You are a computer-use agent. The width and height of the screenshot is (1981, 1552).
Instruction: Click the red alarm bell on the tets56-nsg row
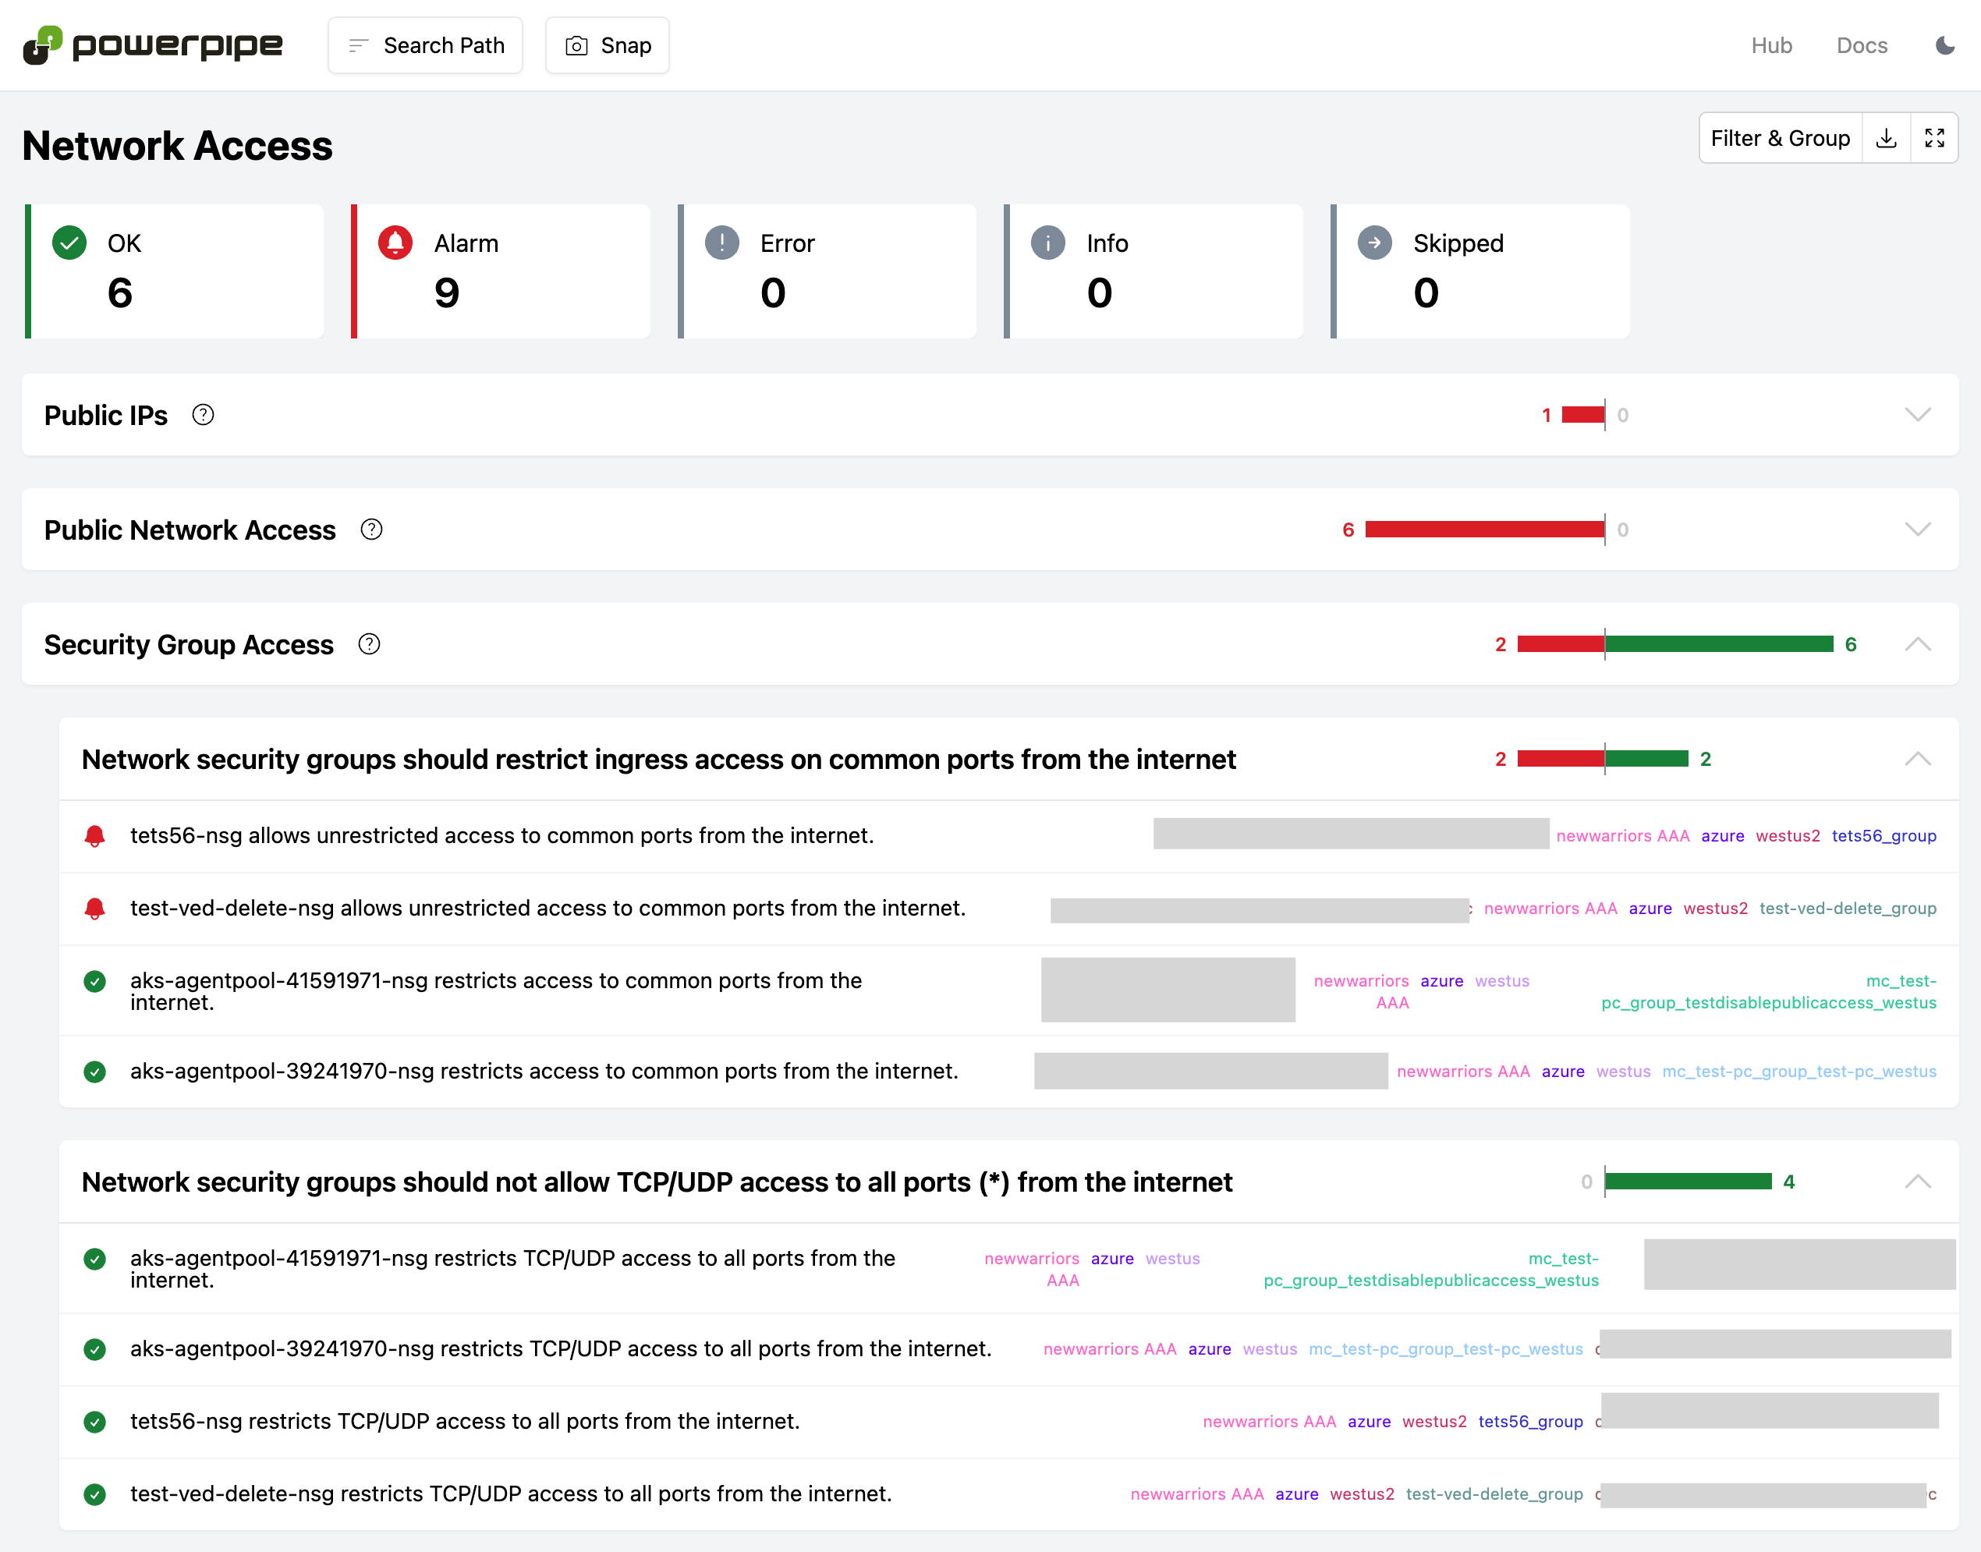94,836
